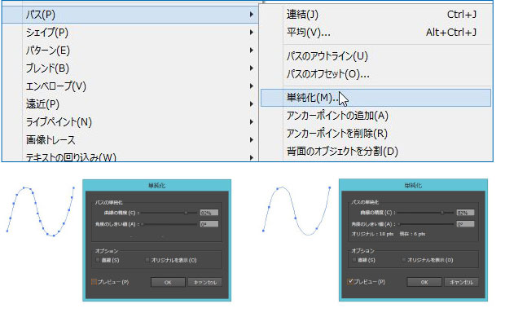Toggle 直線(S) checkbox in left dialog
This screenshot has height=317, width=505.
pos(98,260)
